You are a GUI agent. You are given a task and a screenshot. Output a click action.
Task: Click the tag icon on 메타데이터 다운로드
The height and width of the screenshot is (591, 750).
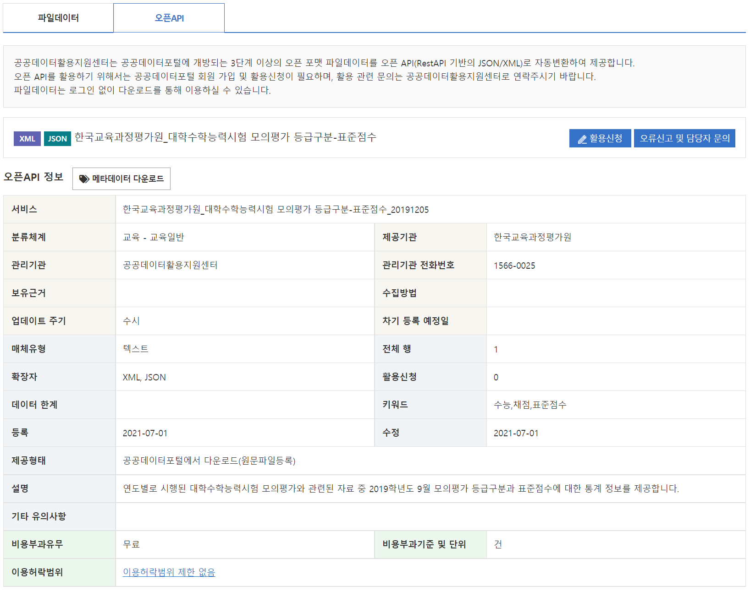pos(84,179)
